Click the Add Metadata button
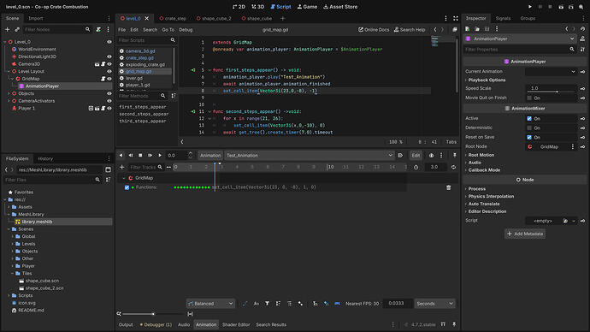The width and height of the screenshot is (590, 332). pyautogui.click(x=525, y=234)
